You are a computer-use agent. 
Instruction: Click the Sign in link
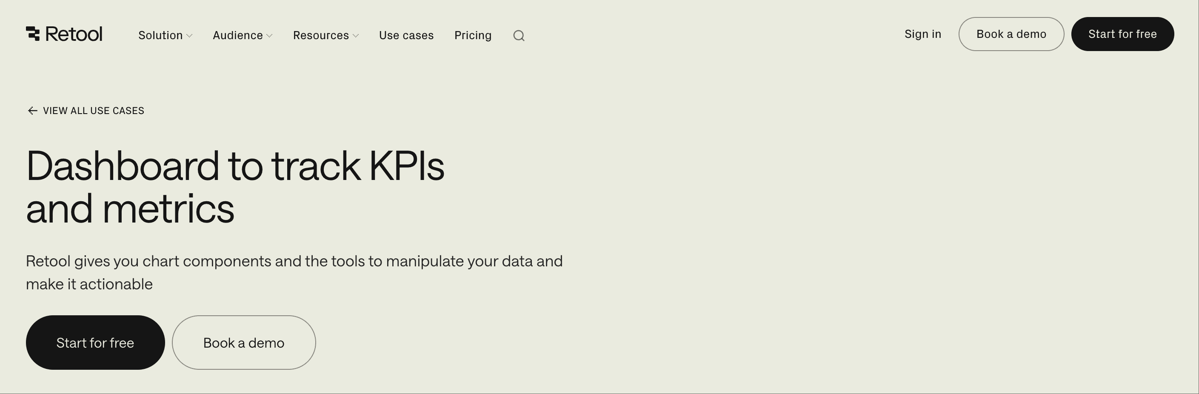point(922,34)
